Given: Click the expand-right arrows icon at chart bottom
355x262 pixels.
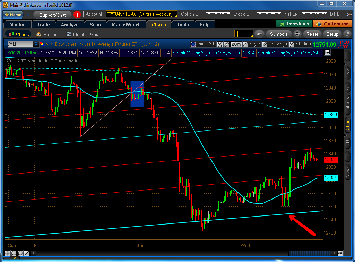Looking at the screenshot, I should click(x=340, y=253).
